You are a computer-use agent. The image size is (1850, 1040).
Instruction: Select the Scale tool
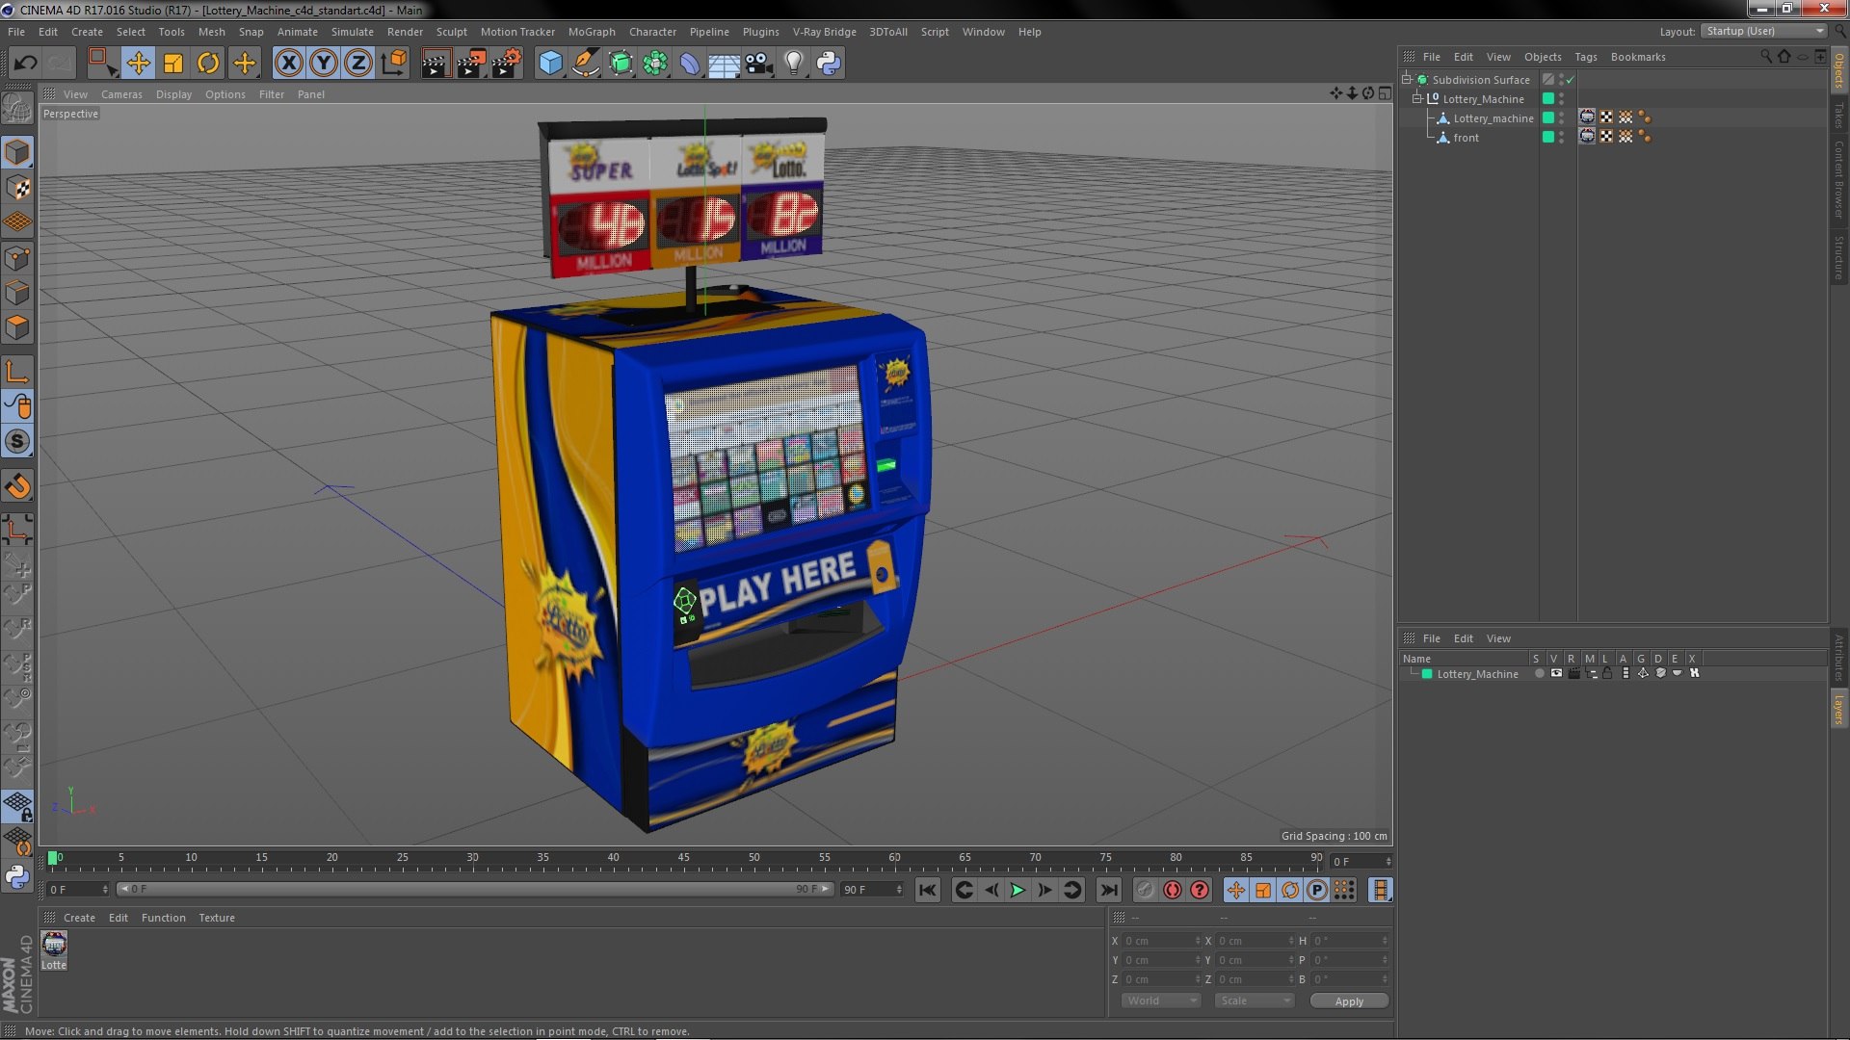coord(173,64)
